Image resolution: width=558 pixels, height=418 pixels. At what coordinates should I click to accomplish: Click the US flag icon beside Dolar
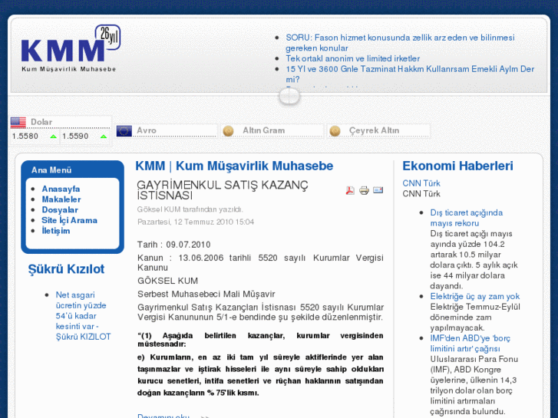(18, 122)
